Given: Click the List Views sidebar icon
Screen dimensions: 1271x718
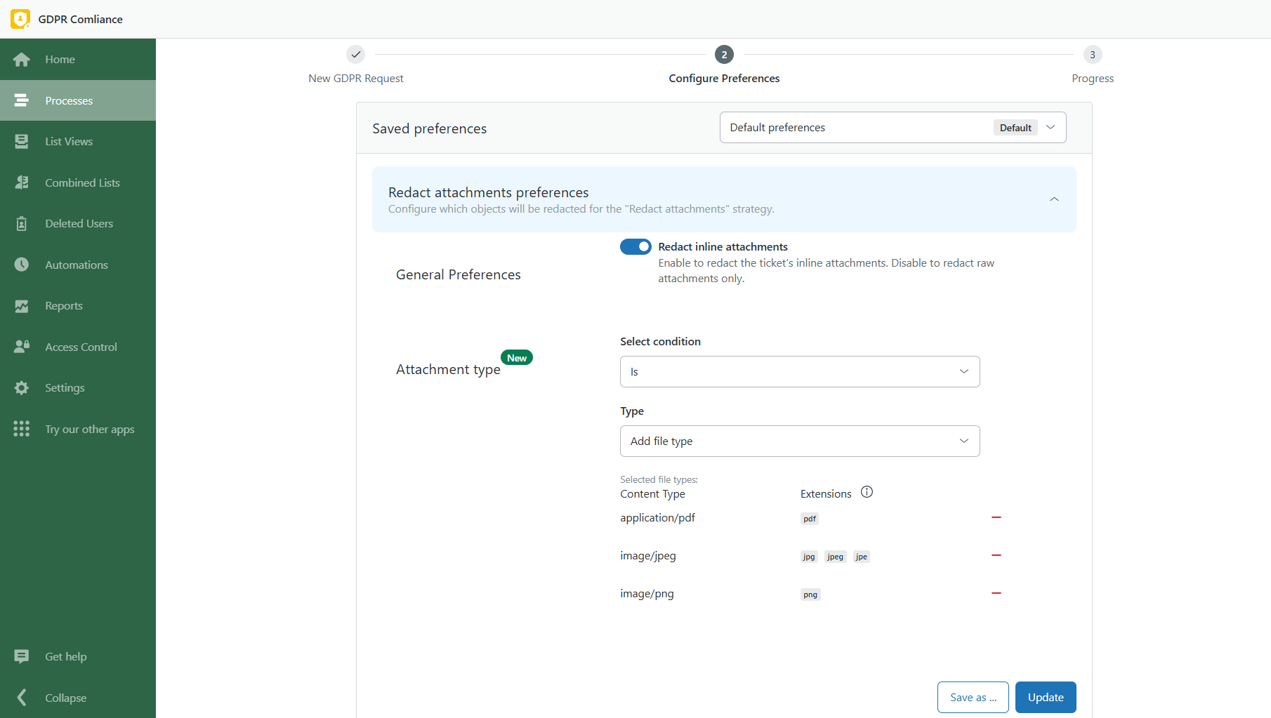Looking at the screenshot, I should click(x=22, y=142).
